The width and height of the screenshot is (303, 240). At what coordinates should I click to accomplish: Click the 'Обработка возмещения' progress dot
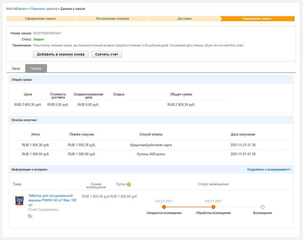213,207
